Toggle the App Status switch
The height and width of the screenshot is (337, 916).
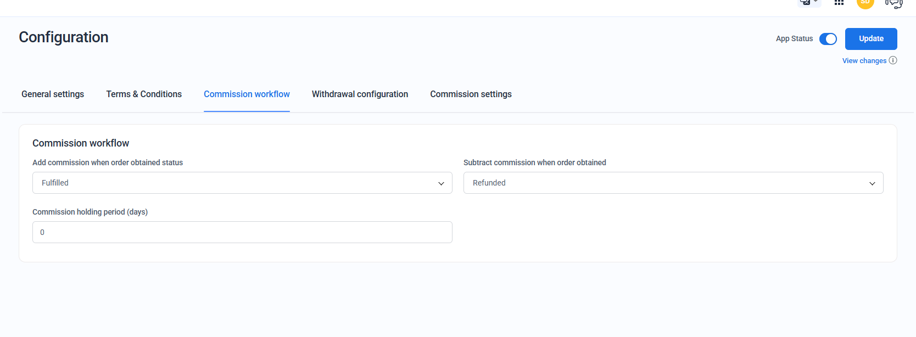click(x=828, y=39)
